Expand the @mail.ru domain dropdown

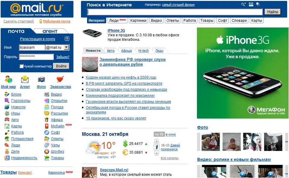click(67, 47)
